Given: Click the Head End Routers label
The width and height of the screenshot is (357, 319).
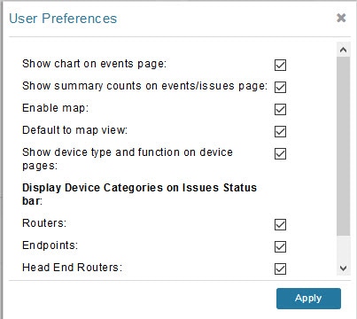Looking at the screenshot, I should pos(72,268).
